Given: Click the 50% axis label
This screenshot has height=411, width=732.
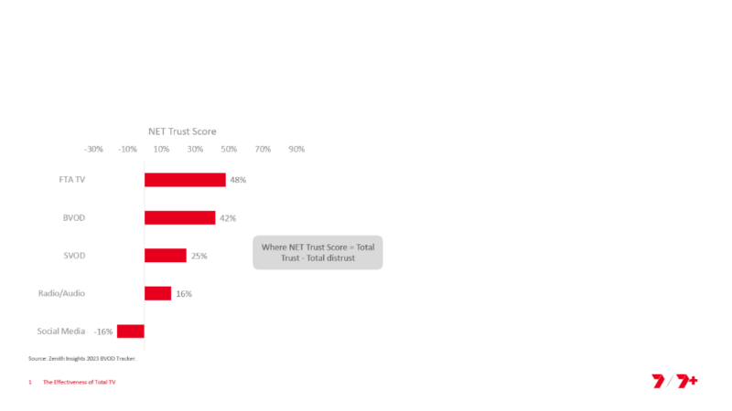Looking at the screenshot, I should pyautogui.click(x=229, y=149).
